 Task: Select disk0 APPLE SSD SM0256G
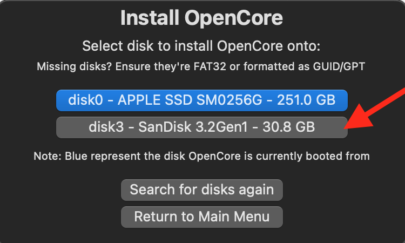pyautogui.click(x=201, y=100)
